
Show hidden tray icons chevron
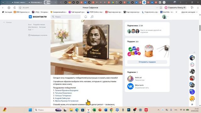(158, 110)
